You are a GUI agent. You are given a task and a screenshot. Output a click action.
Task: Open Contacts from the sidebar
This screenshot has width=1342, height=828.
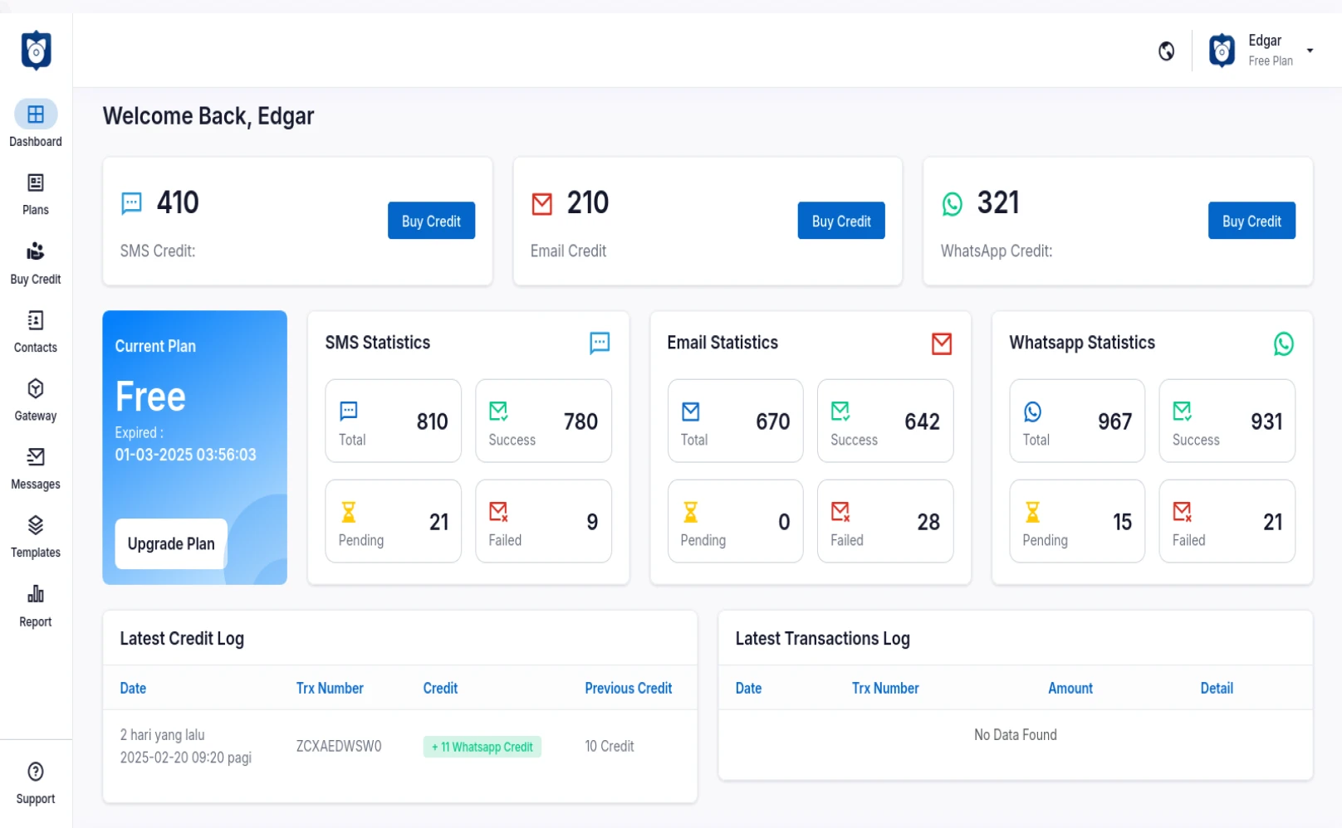pos(36,320)
